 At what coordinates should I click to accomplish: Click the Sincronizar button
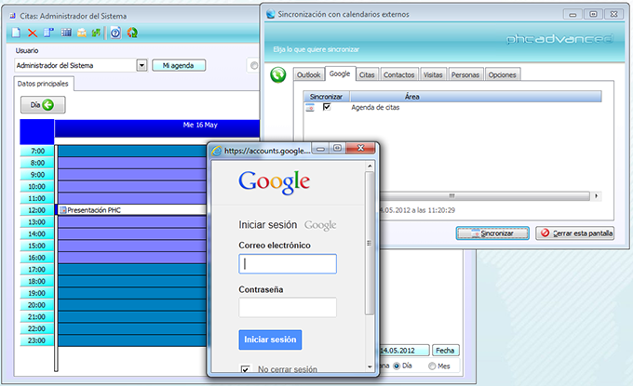click(x=492, y=233)
